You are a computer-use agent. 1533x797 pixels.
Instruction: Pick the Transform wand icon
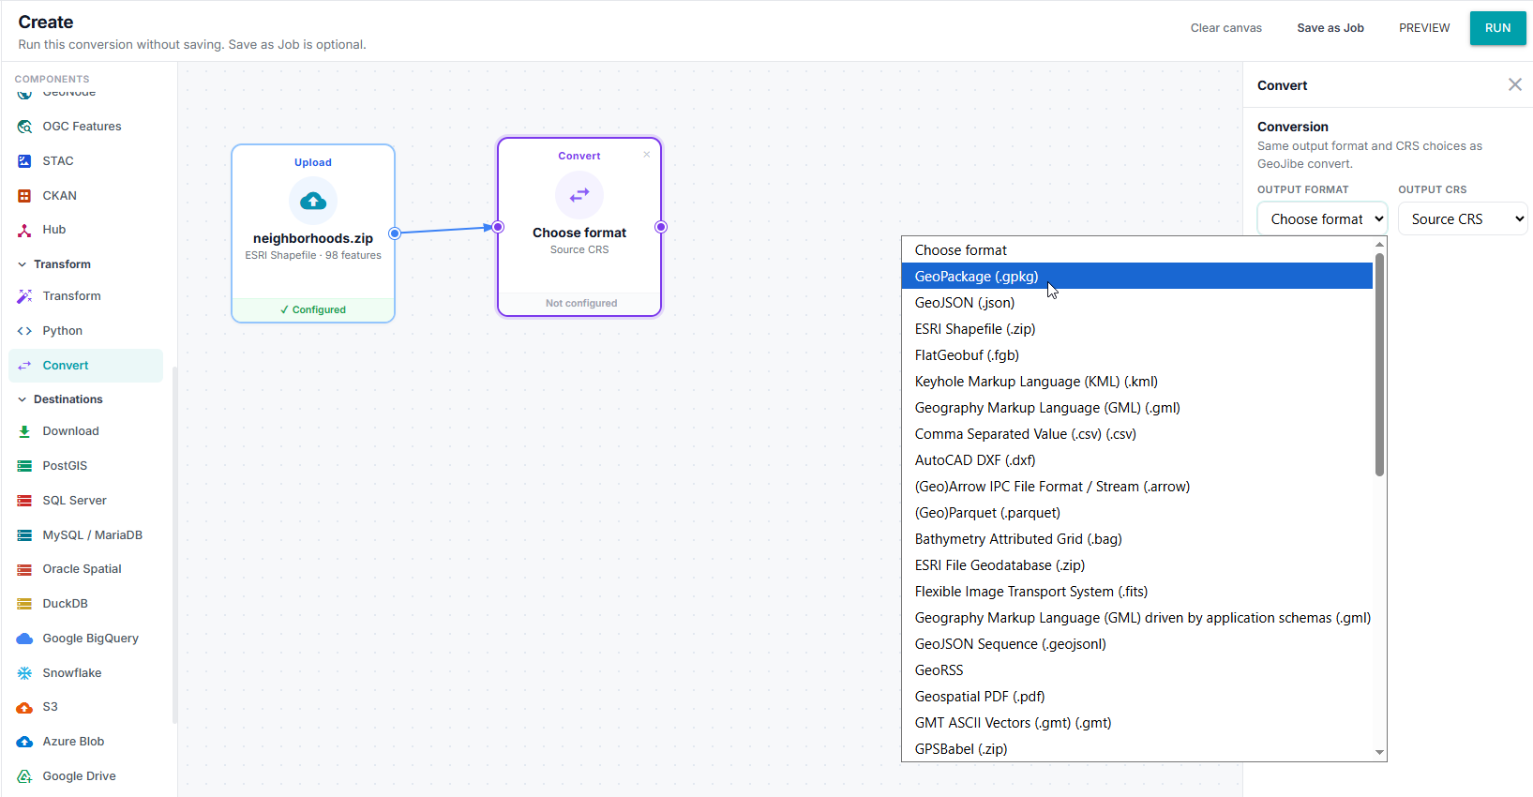point(24,296)
